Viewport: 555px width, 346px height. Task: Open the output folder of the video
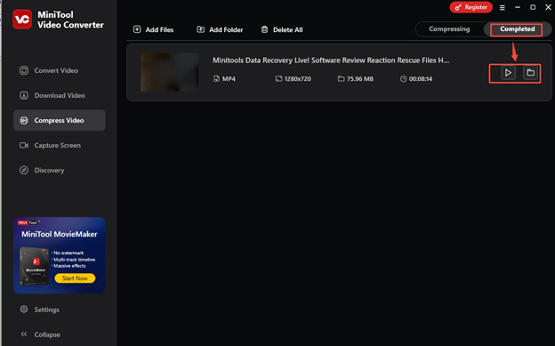coord(530,73)
